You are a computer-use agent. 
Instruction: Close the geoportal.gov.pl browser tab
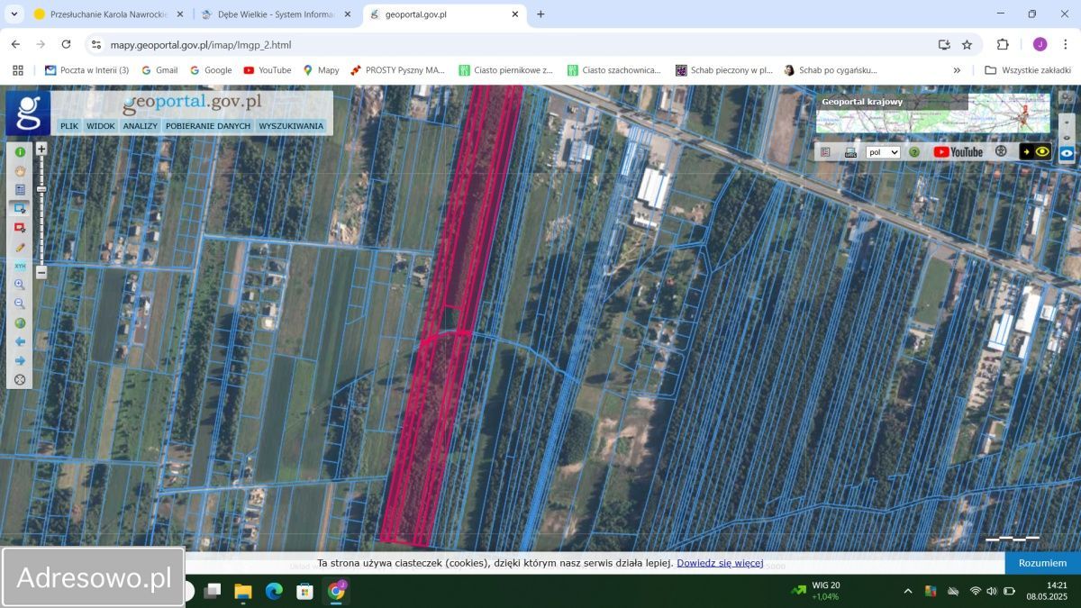coord(515,14)
